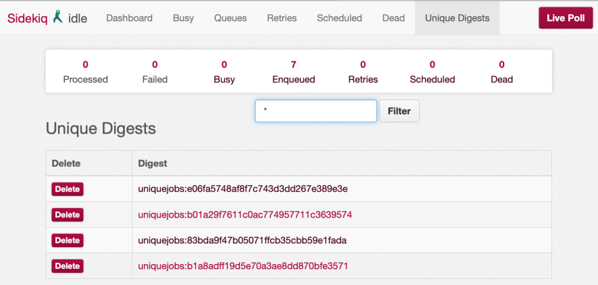Viewport: 598px width, 285px height.
Task: Click digest text uniquejobs:e06fa5748af8f7c743d3dd267e389e3e
Action: (243, 189)
